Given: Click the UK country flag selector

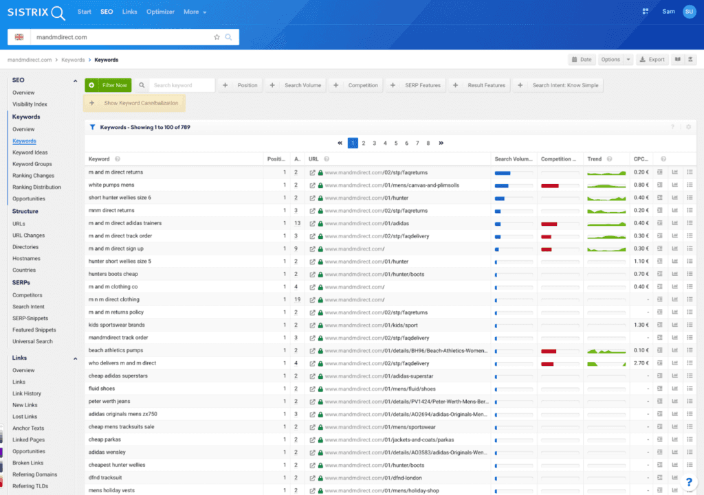Looking at the screenshot, I should point(19,37).
